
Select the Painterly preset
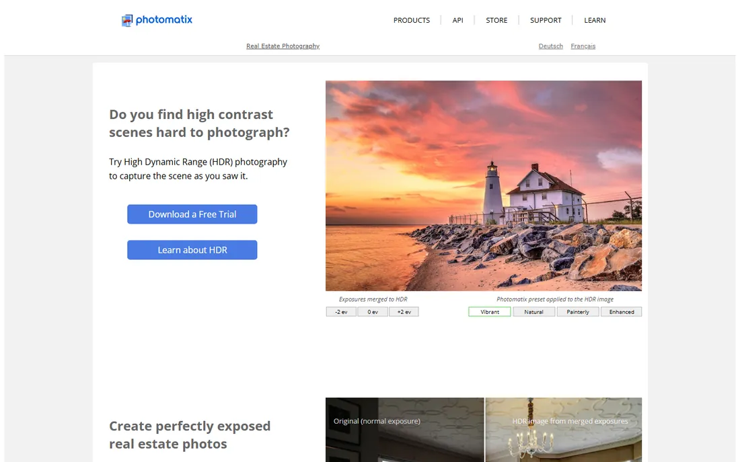click(578, 312)
